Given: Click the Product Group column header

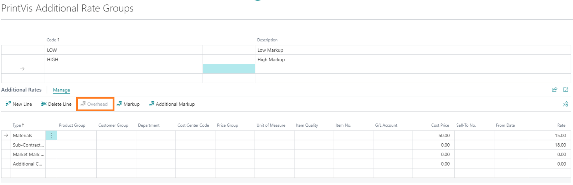Looking at the screenshot, I should coord(72,125).
